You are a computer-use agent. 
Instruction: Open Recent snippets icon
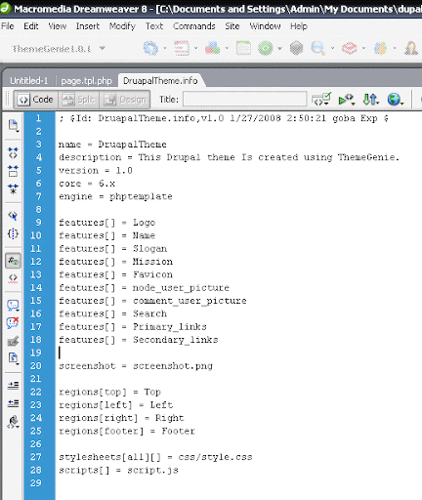(x=13, y=358)
